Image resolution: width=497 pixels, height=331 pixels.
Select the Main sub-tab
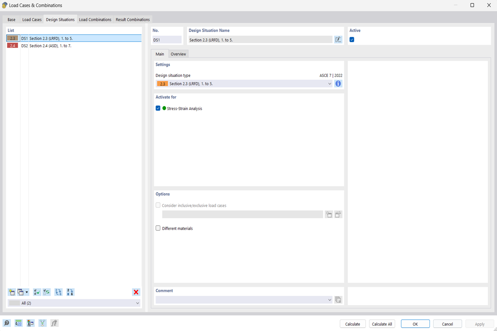159,54
